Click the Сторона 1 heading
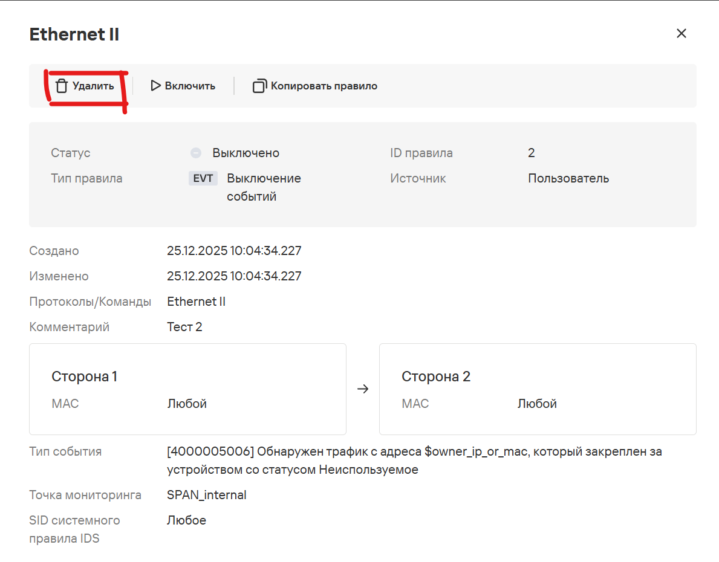 [84, 376]
